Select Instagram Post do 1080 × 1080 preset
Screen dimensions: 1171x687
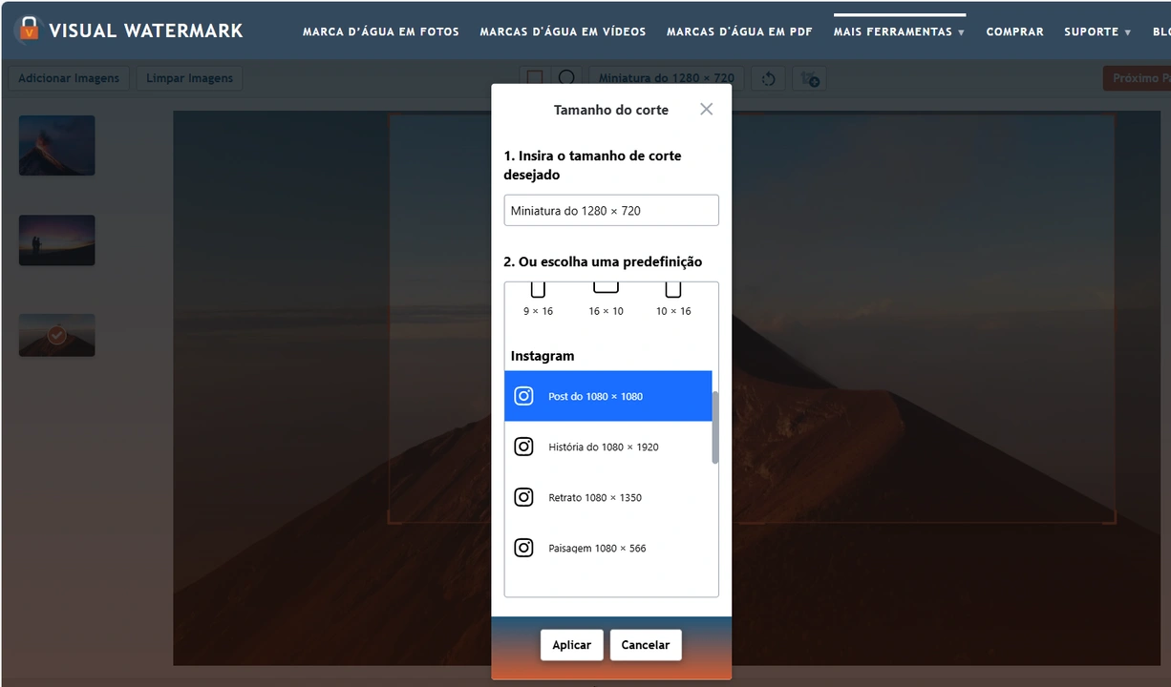tap(608, 396)
